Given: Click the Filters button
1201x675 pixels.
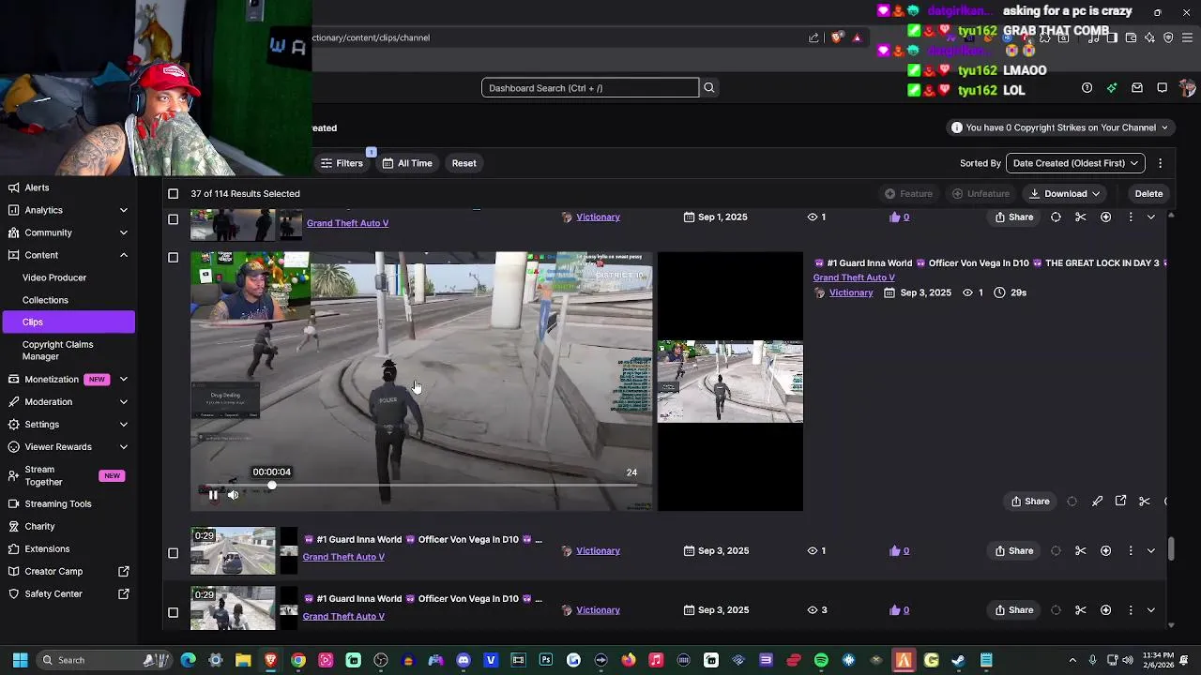Looking at the screenshot, I should (342, 163).
